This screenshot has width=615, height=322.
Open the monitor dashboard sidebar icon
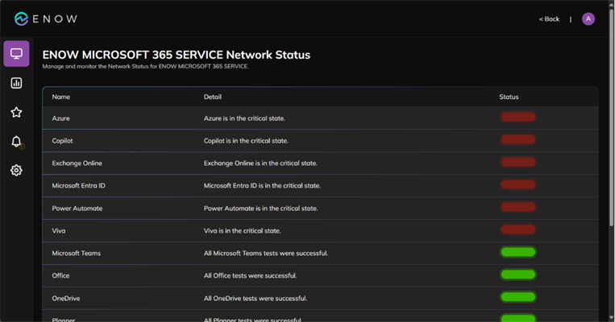[16, 54]
